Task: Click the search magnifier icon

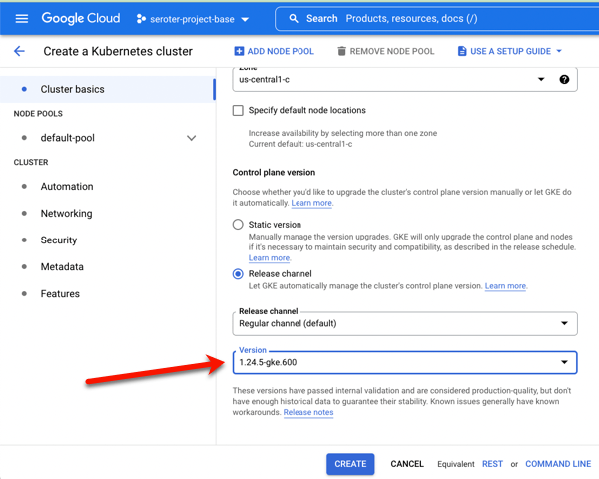Action: 293,18
